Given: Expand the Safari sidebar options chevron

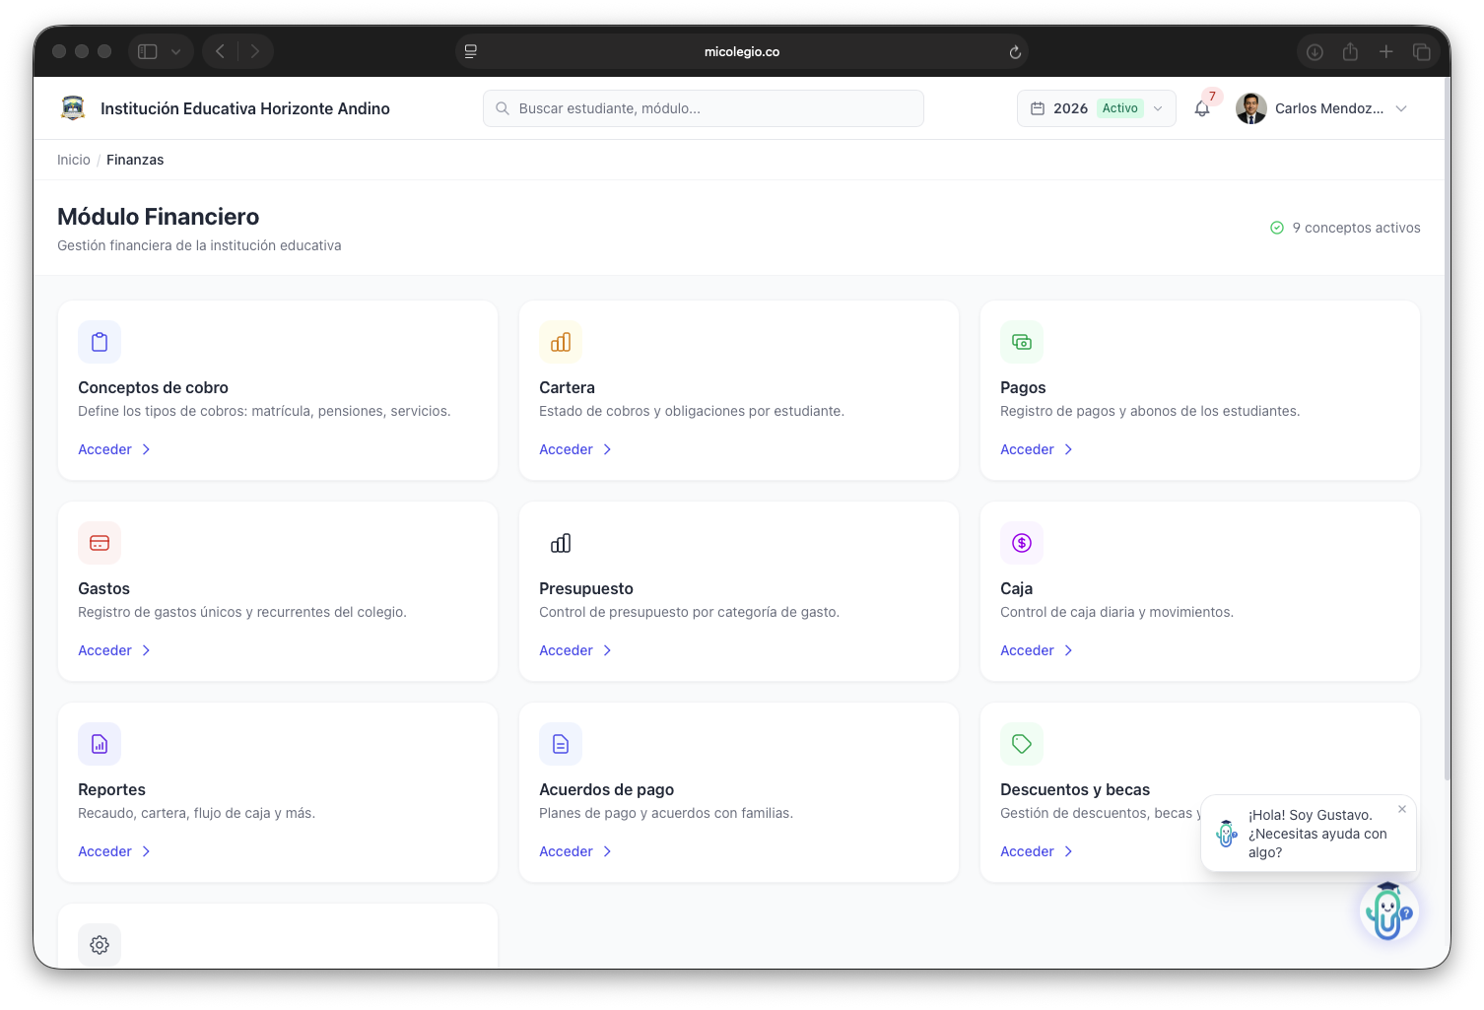Looking at the screenshot, I should (x=175, y=52).
